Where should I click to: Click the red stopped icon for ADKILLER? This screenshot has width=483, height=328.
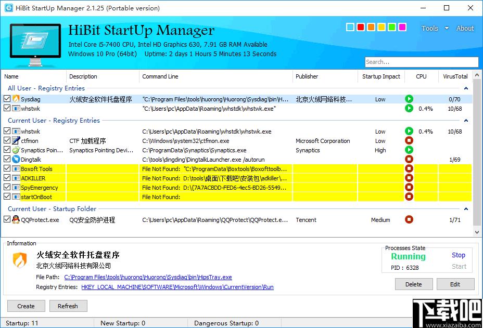point(409,178)
